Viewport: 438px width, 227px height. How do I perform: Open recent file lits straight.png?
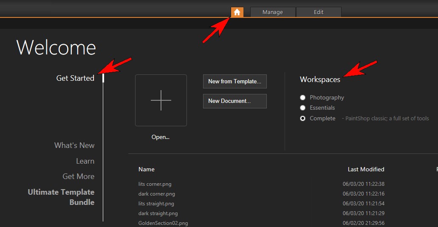(x=156, y=204)
